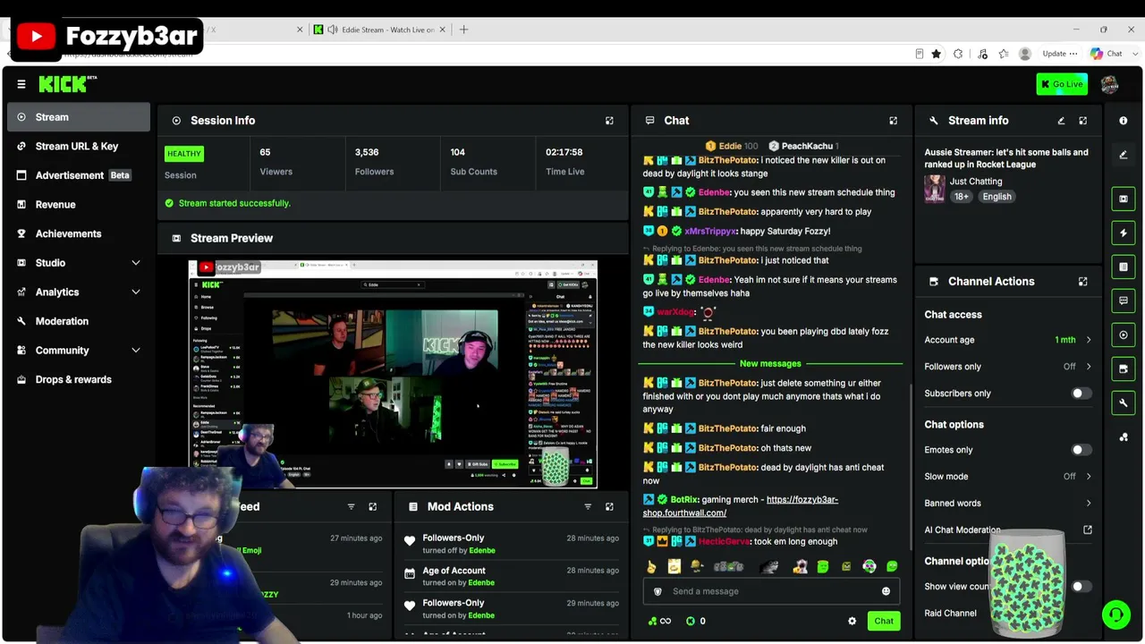This screenshot has width=1145, height=644.
Task: Click the 3,536 Followers count
Action: (367, 153)
